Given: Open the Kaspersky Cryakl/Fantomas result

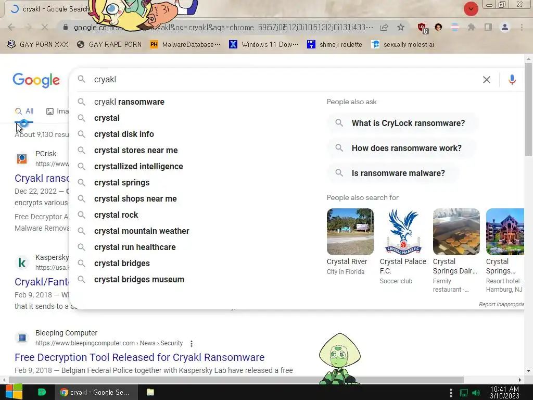Looking at the screenshot, I should [42, 282].
